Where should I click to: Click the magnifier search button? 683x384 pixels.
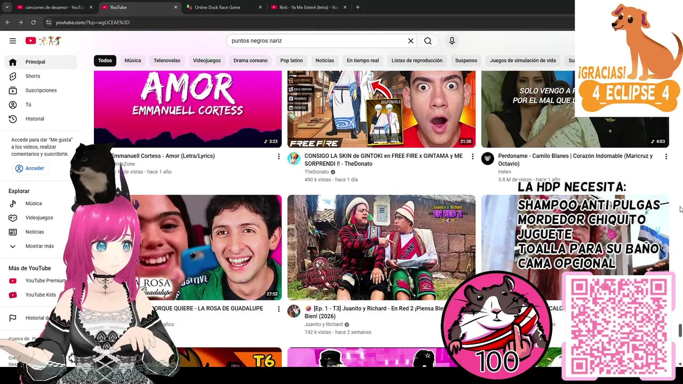point(428,41)
